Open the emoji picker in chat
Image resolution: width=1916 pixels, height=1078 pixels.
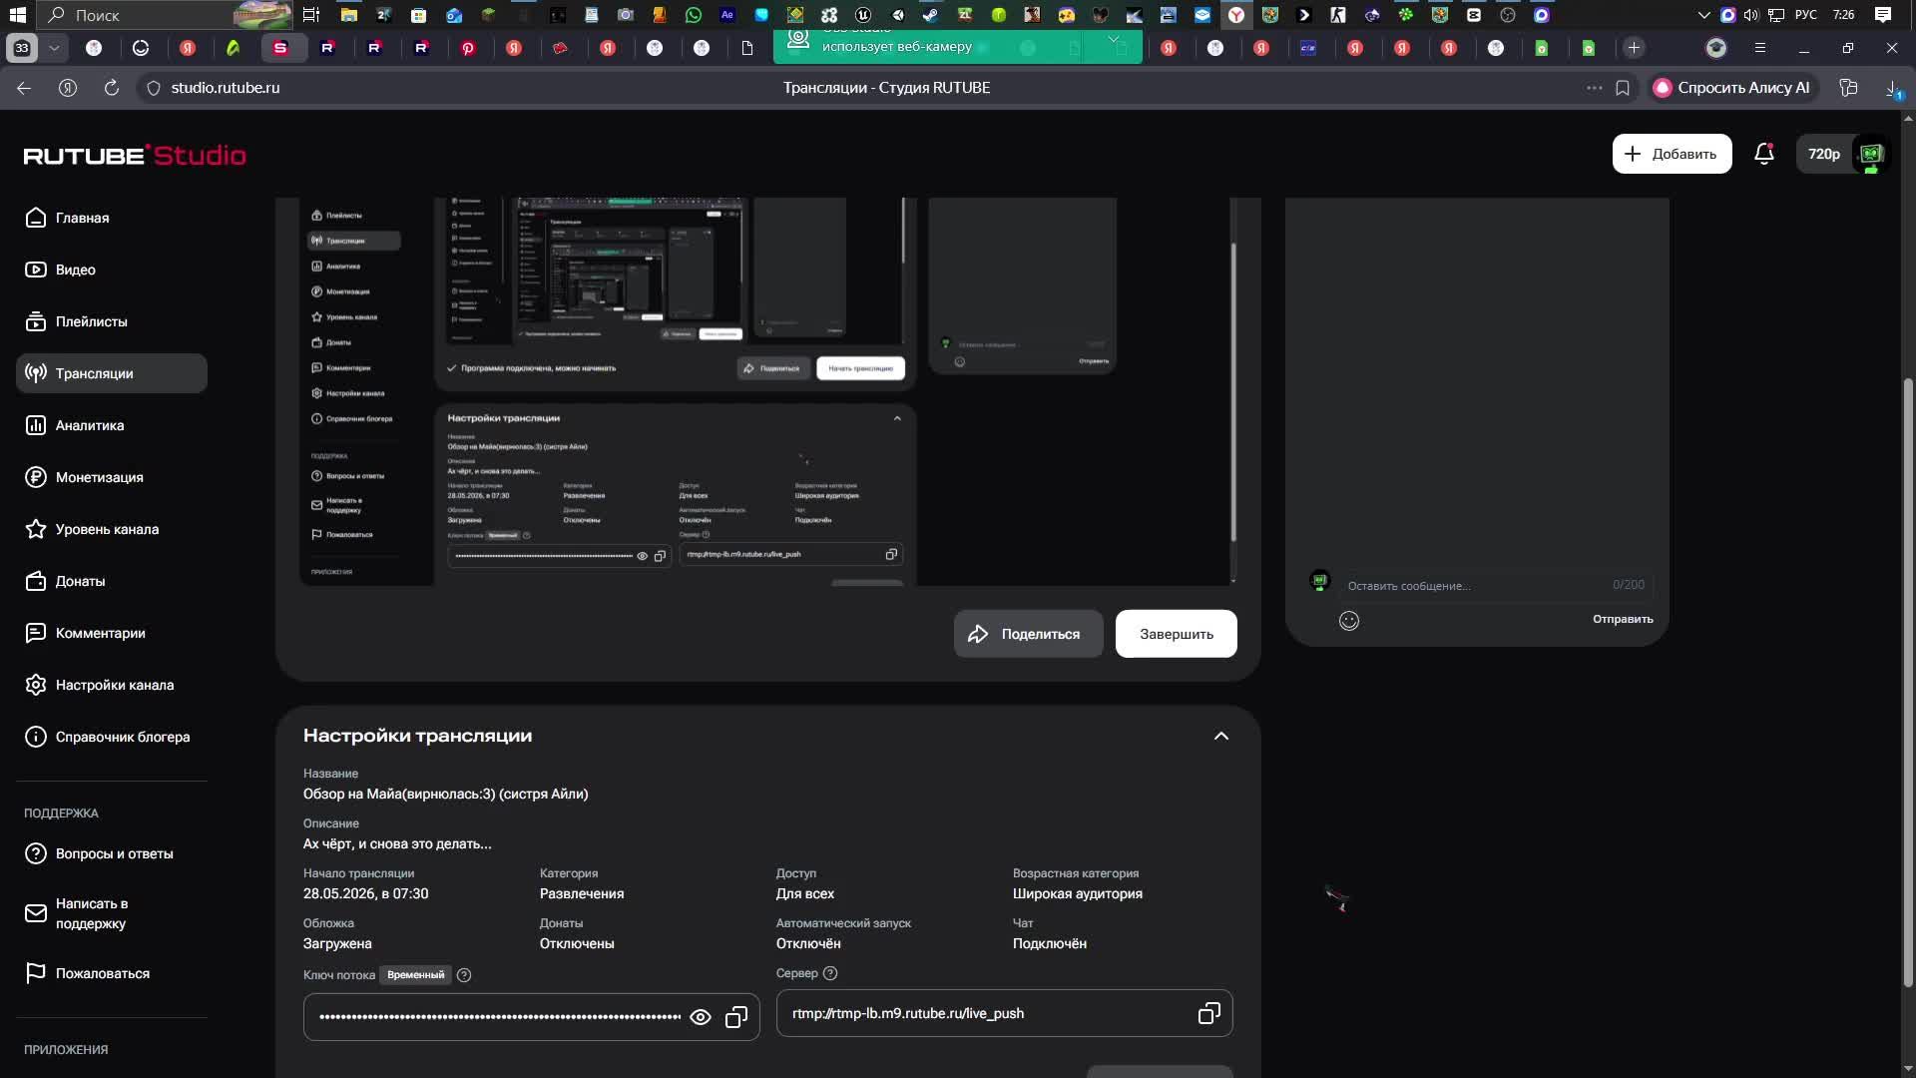tap(1349, 621)
